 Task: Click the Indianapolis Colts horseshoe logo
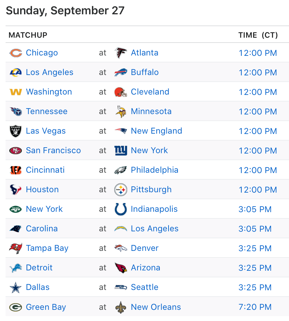(121, 209)
